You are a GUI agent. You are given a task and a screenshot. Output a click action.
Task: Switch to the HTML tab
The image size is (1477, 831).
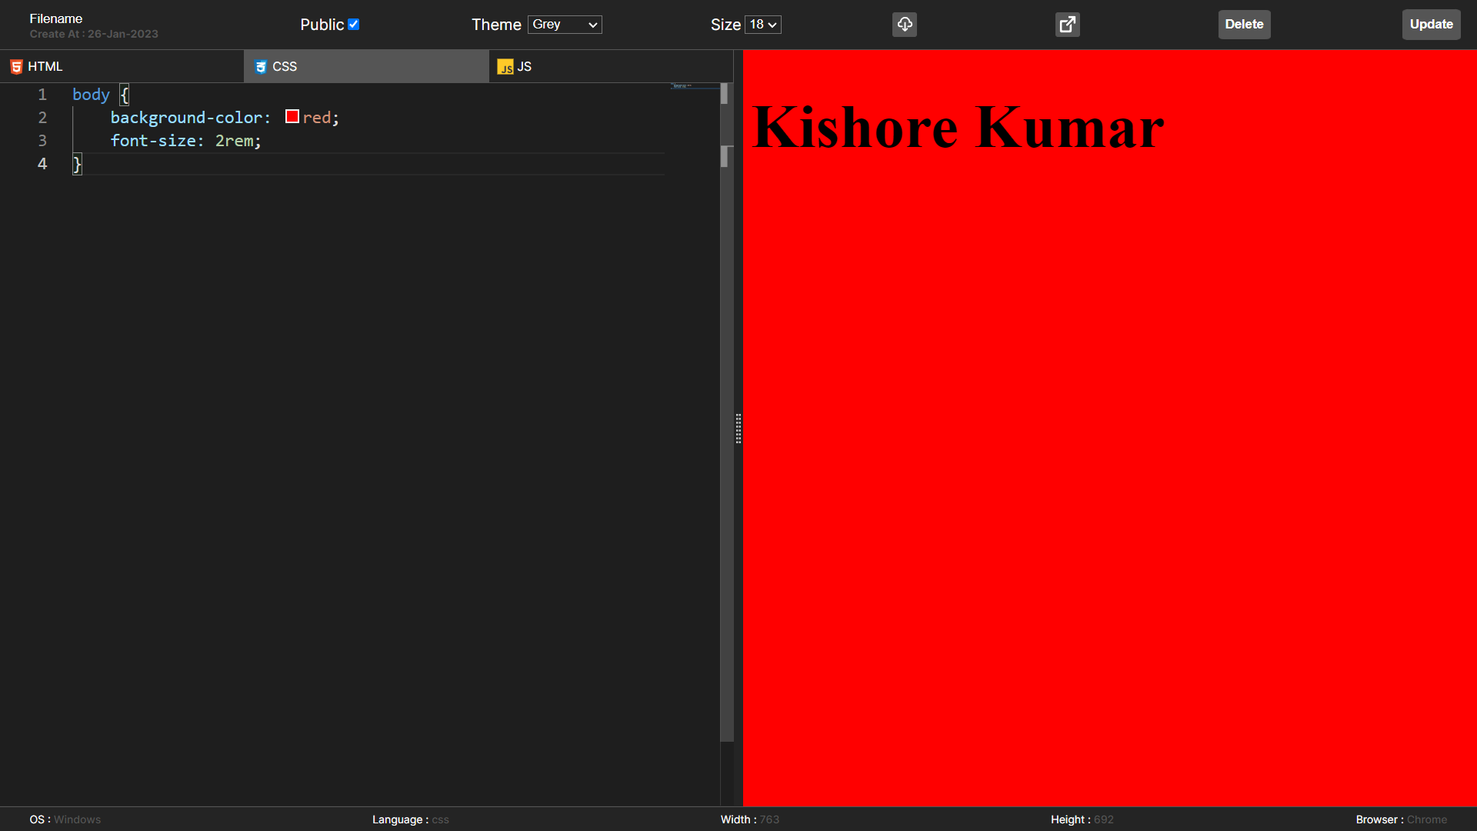click(46, 66)
